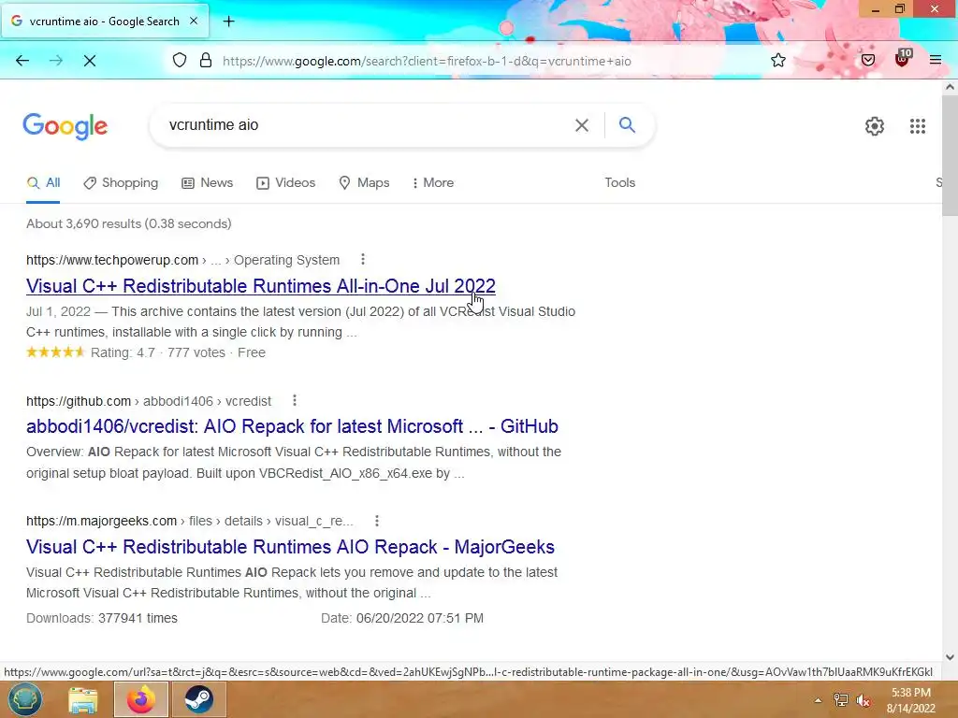This screenshot has width=958, height=718.
Task: Launch Steam from the taskbar
Action: [199, 699]
